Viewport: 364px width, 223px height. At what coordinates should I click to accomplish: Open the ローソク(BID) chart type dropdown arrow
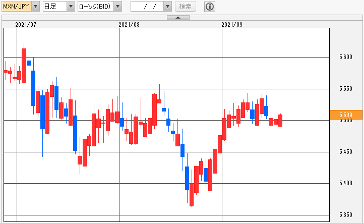117,6
